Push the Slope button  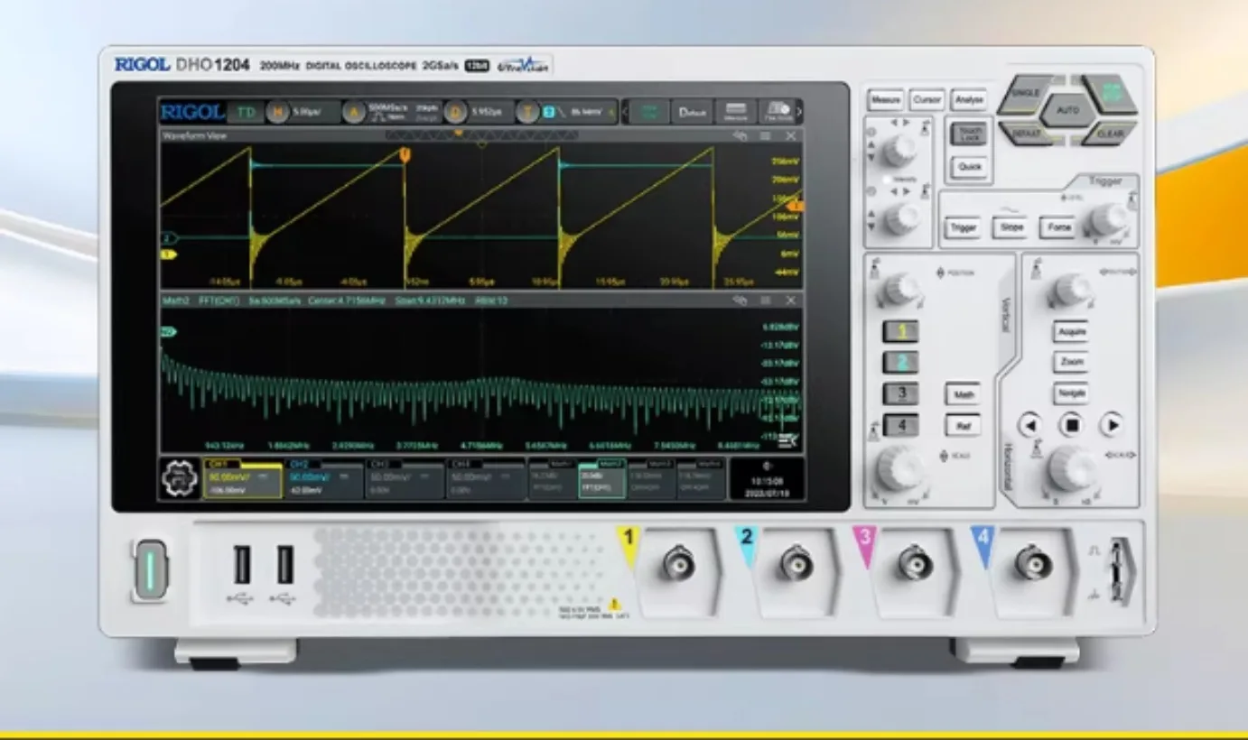(x=1011, y=228)
